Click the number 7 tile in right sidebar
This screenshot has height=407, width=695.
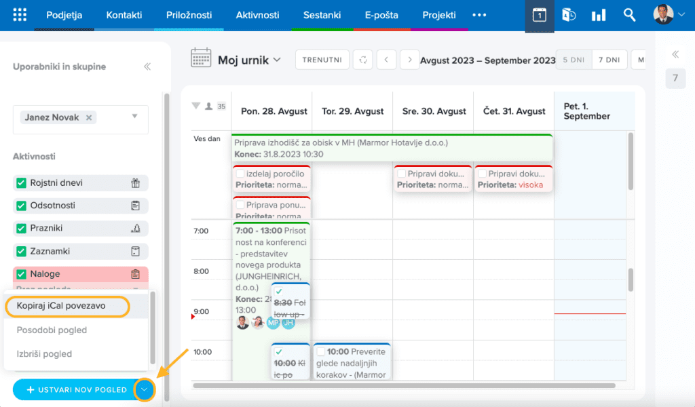675,79
